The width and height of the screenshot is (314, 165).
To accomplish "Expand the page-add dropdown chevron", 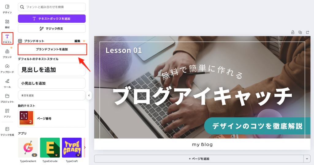I will [x=307, y=159].
